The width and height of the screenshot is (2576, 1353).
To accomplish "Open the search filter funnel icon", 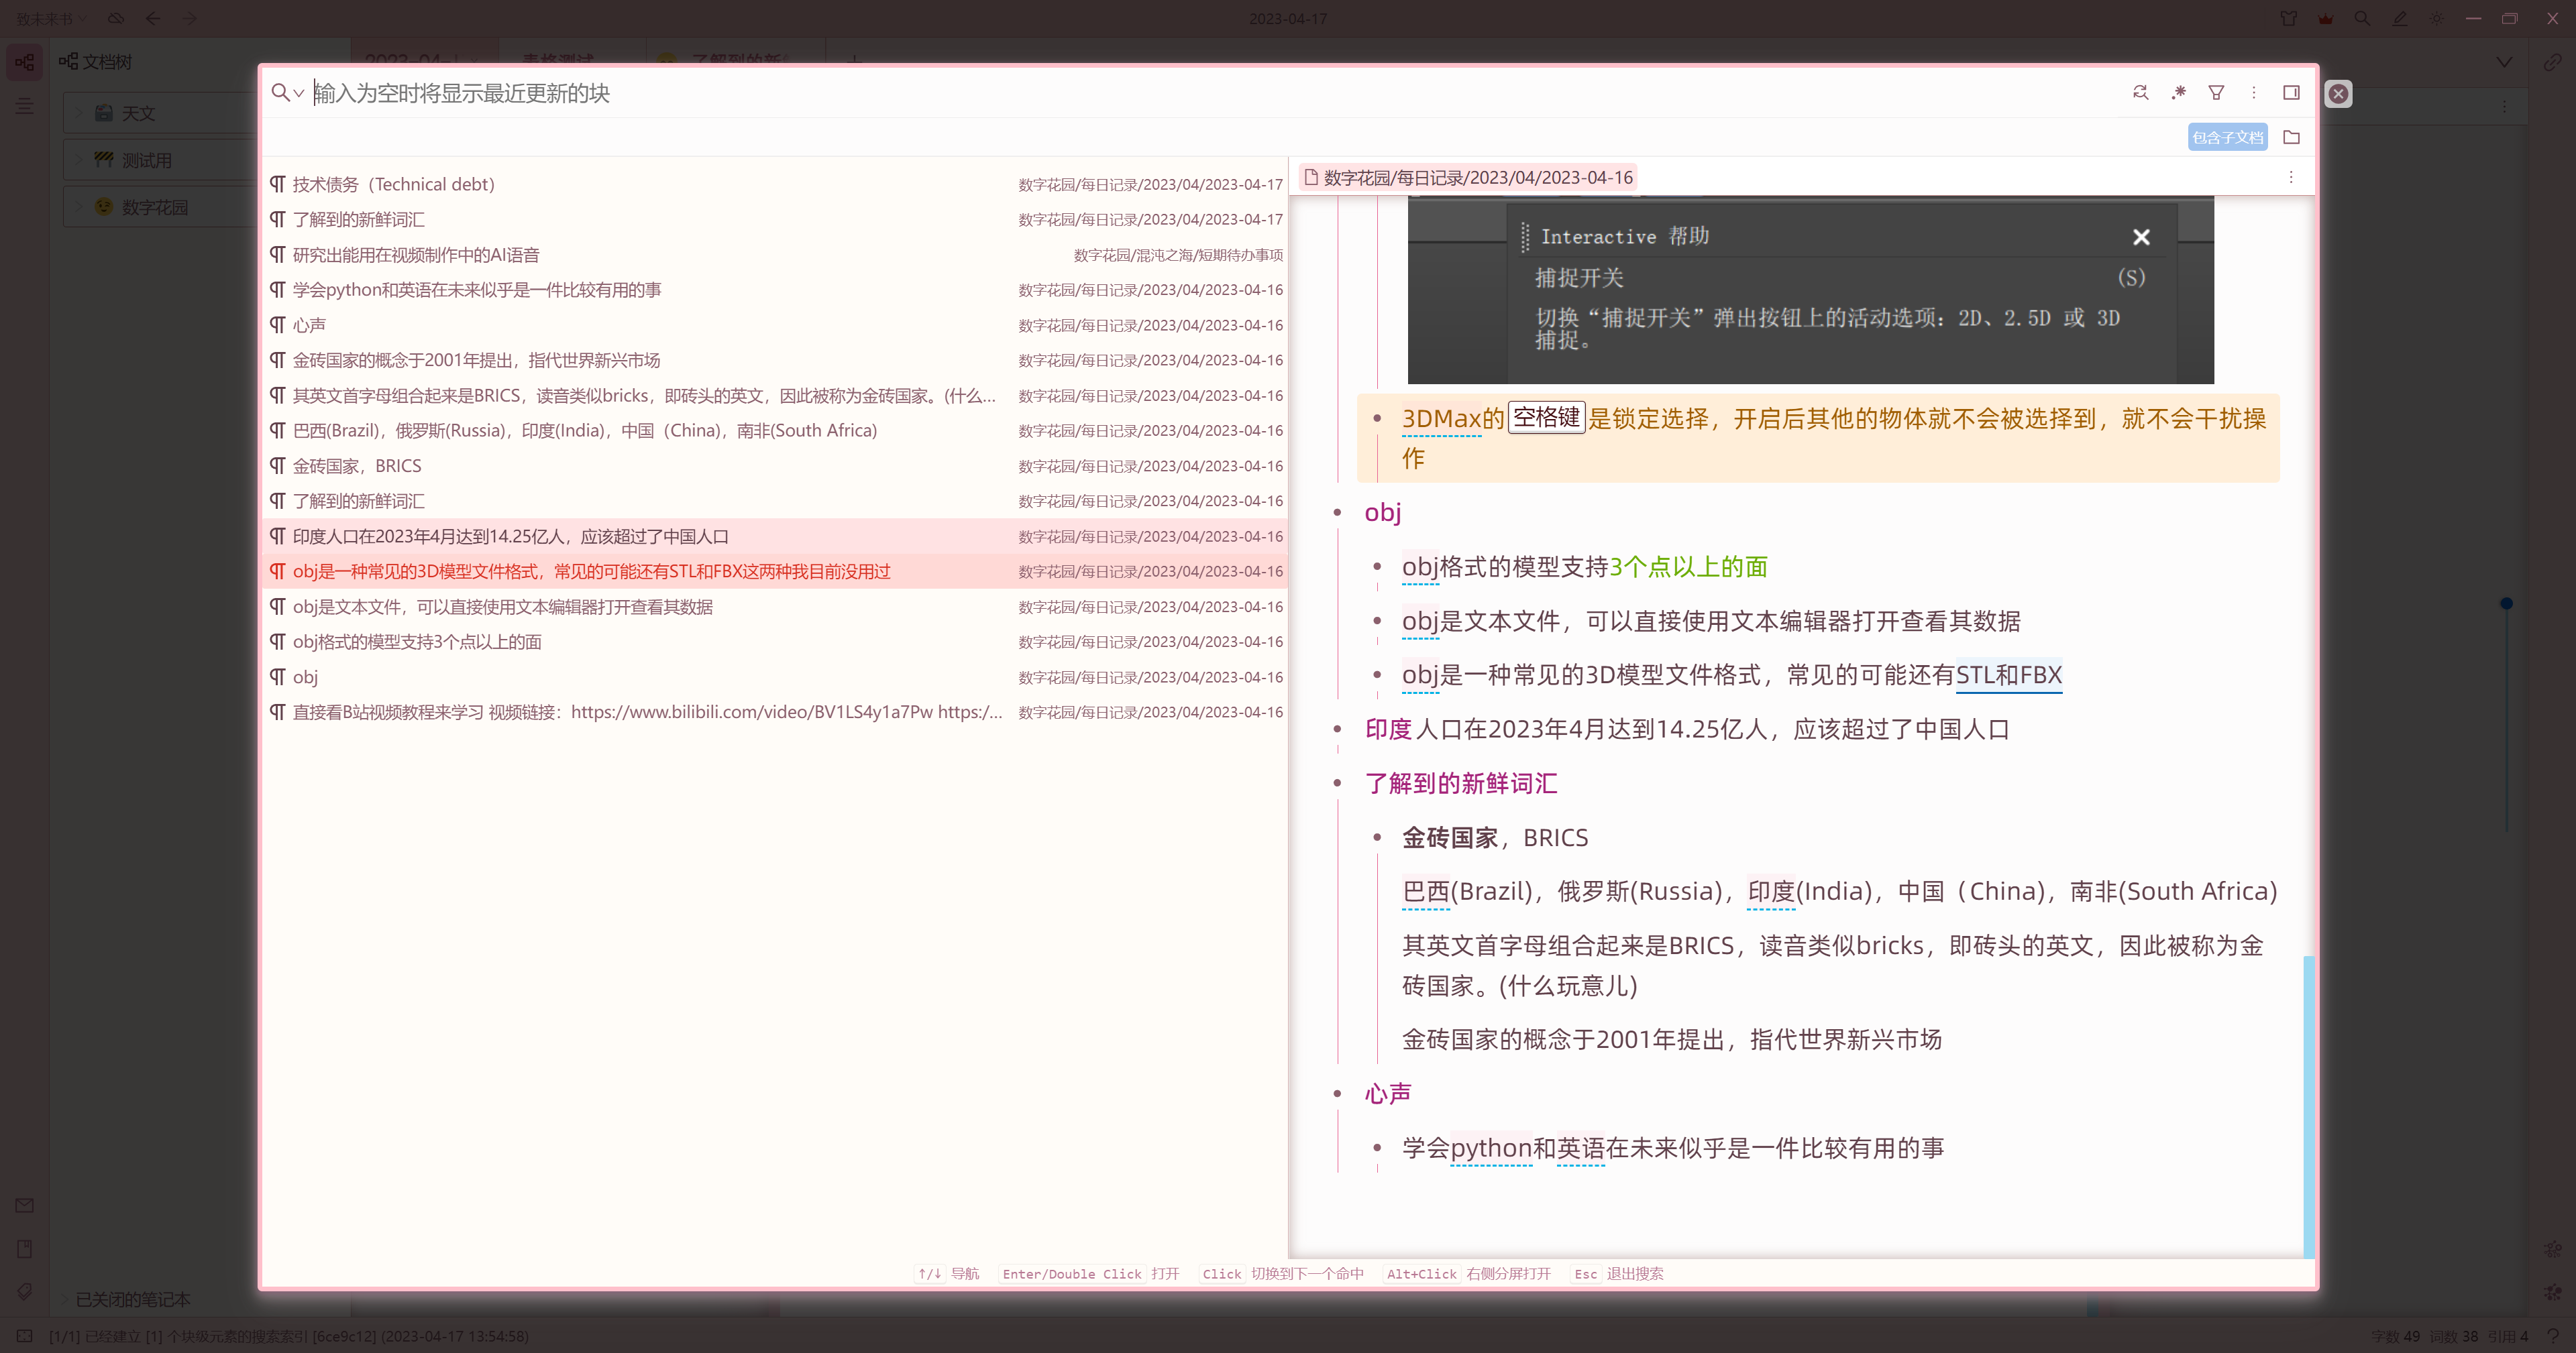I will tap(2216, 92).
